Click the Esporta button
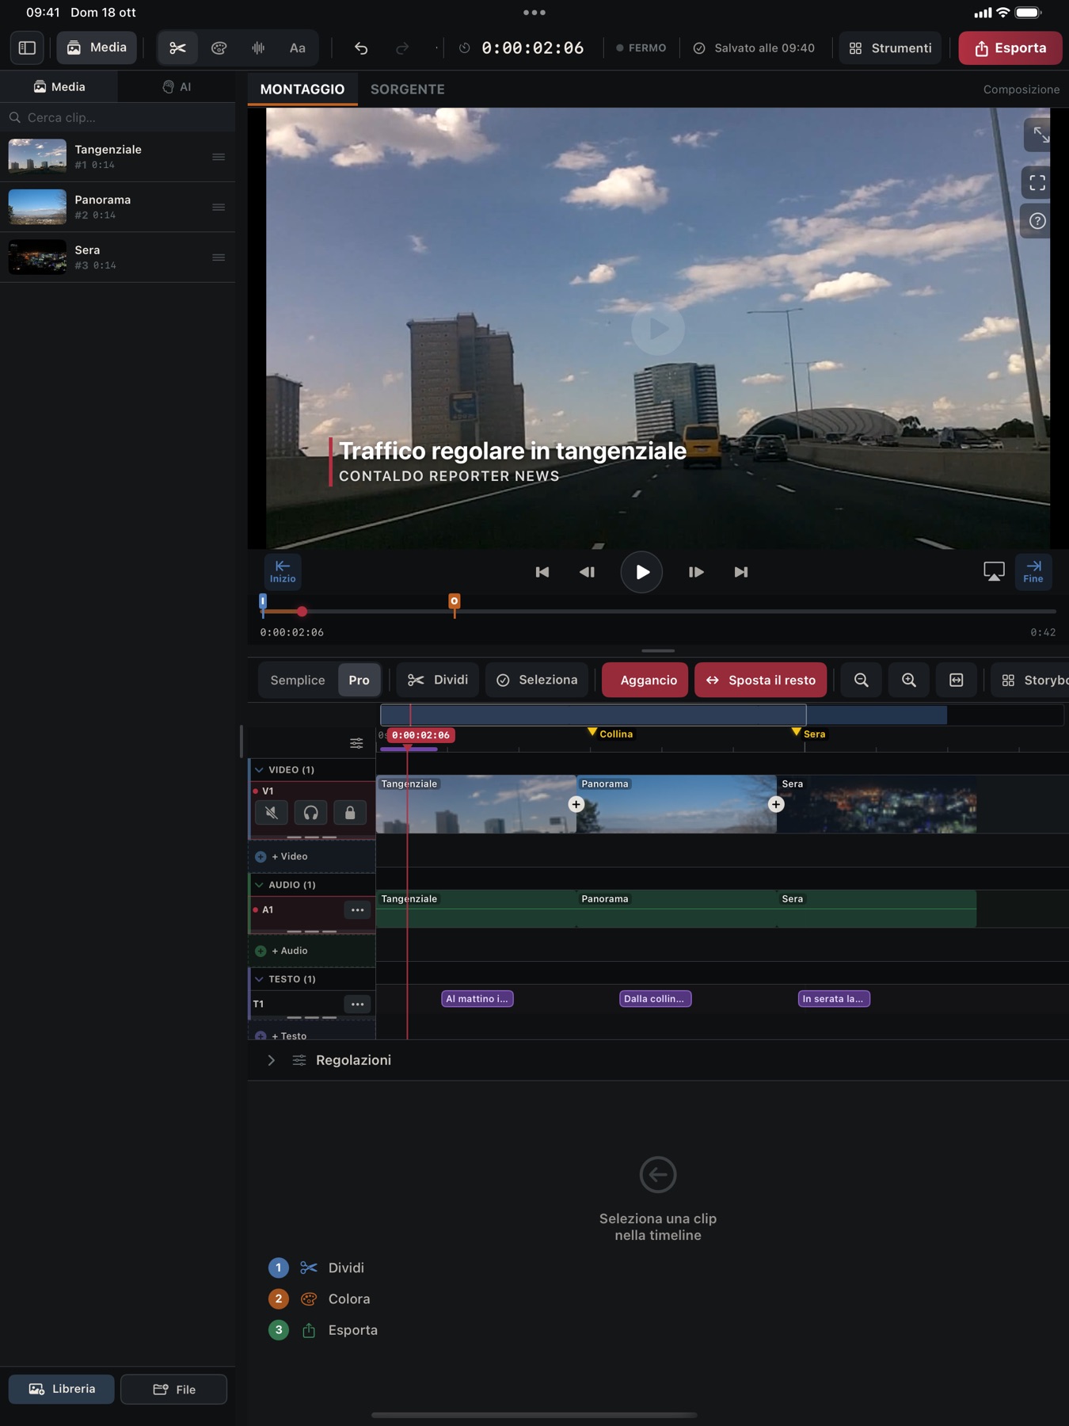1069x1426 pixels. [x=1010, y=48]
